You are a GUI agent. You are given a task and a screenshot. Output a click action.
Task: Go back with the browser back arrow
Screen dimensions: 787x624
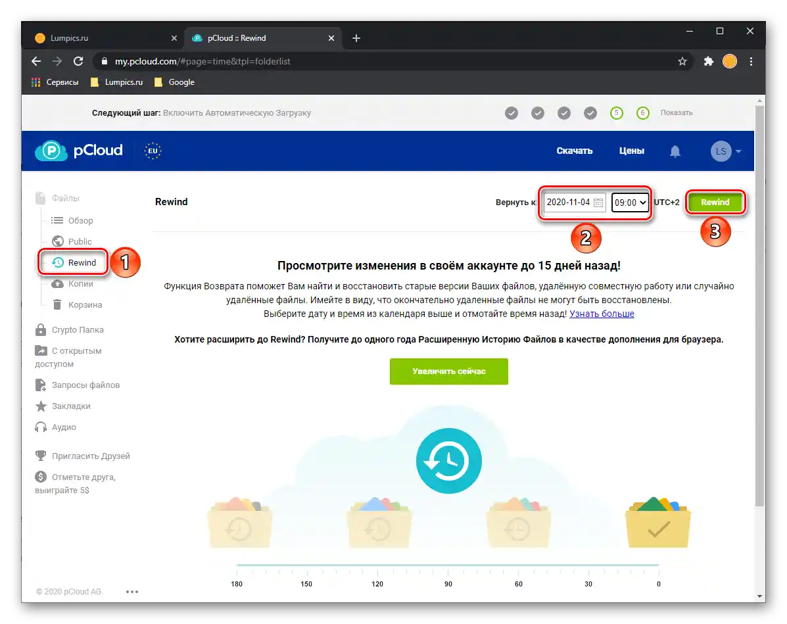pyautogui.click(x=36, y=61)
